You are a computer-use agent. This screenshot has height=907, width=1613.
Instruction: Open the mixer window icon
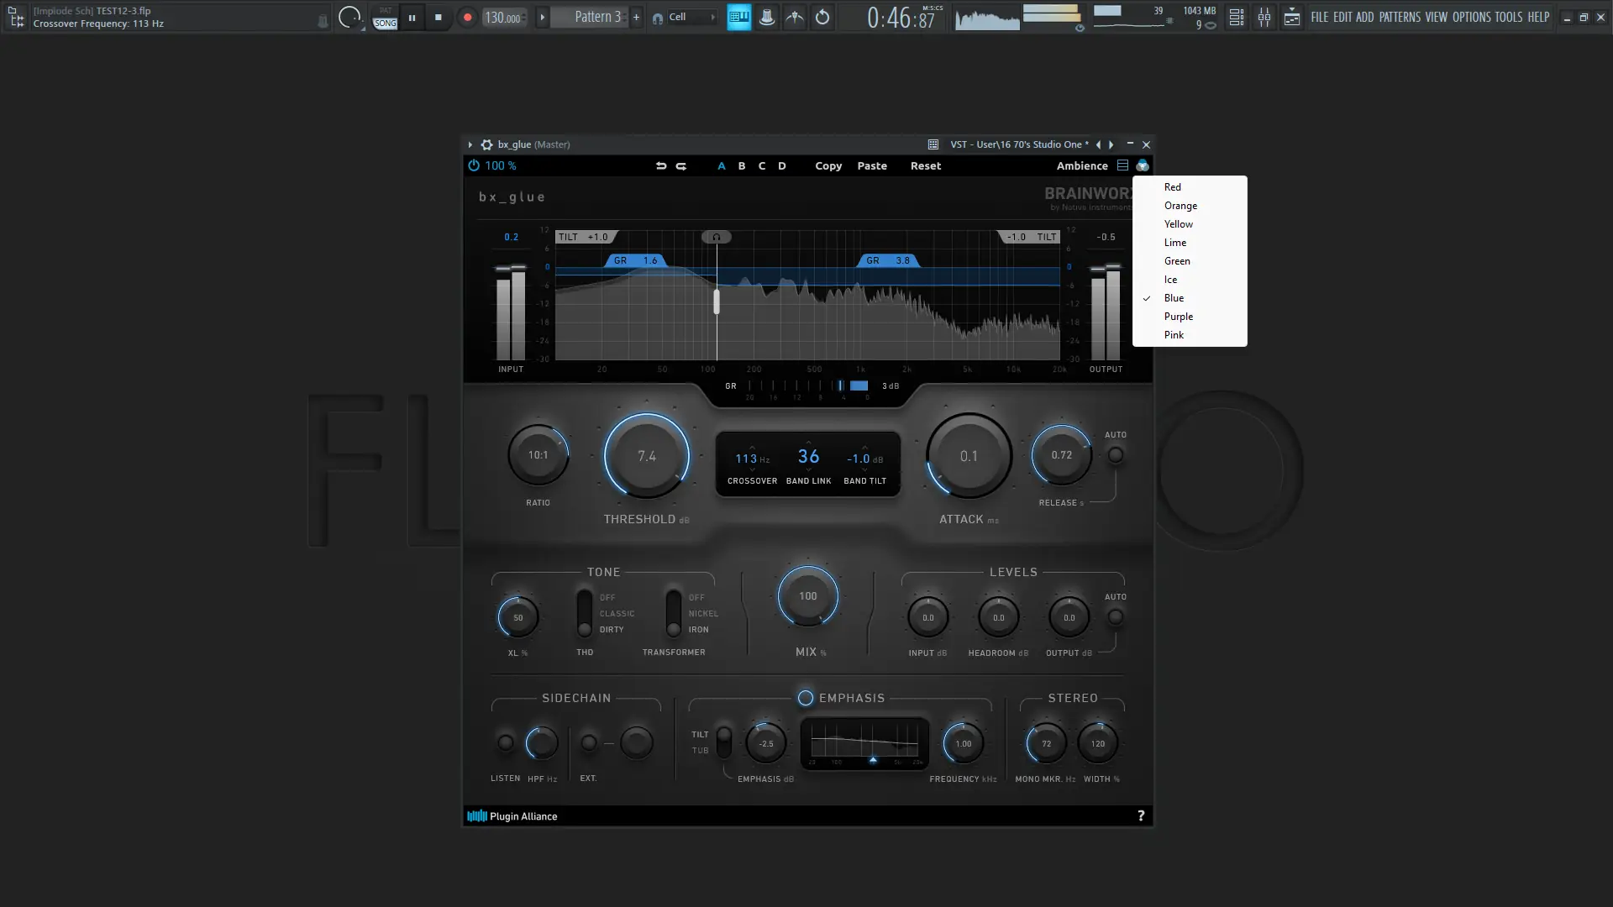(1264, 17)
